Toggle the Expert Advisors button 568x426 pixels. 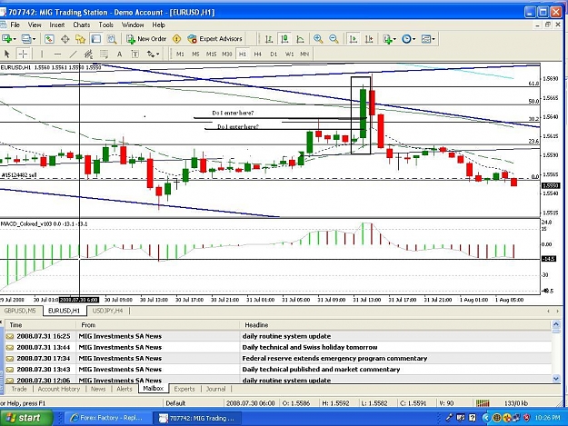214,39
